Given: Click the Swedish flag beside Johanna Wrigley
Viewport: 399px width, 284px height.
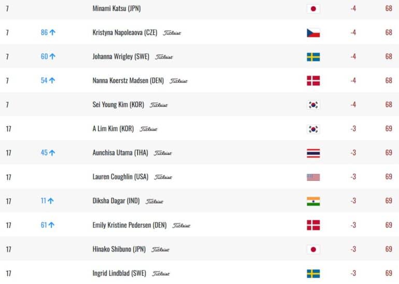Looking at the screenshot, I should [313, 57].
